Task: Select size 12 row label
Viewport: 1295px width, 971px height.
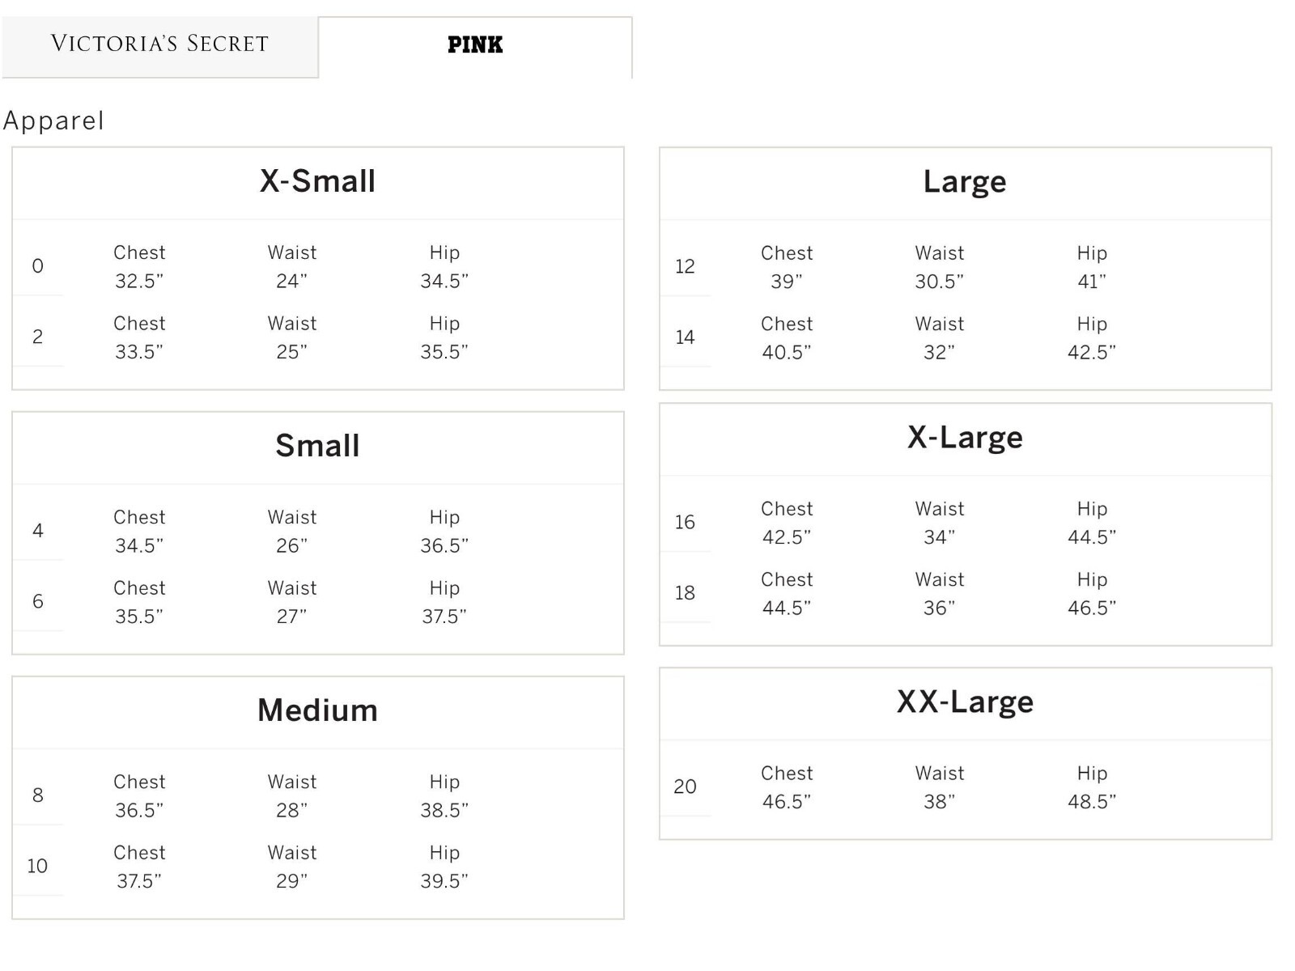Action: point(685,266)
